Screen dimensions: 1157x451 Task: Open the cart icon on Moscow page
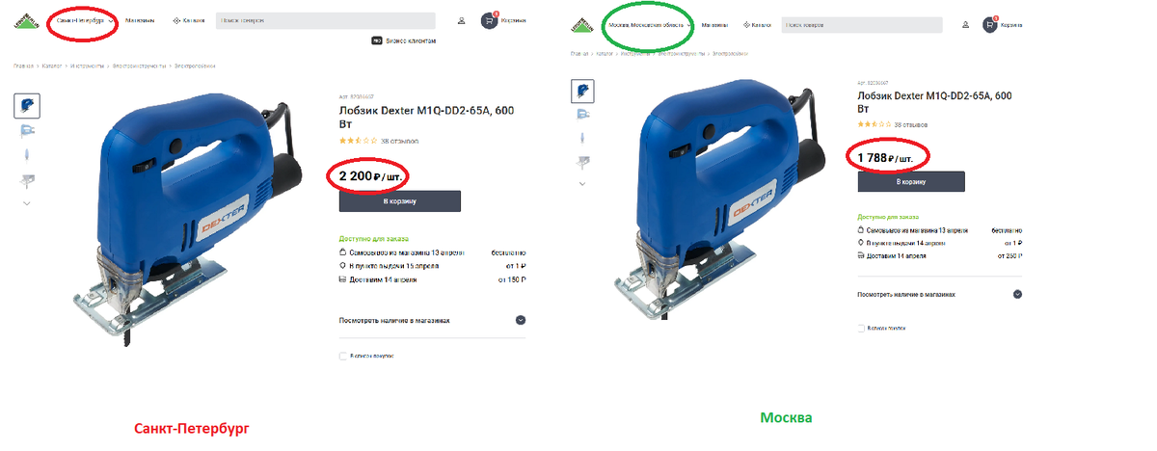pyautogui.click(x=990, y=24)
